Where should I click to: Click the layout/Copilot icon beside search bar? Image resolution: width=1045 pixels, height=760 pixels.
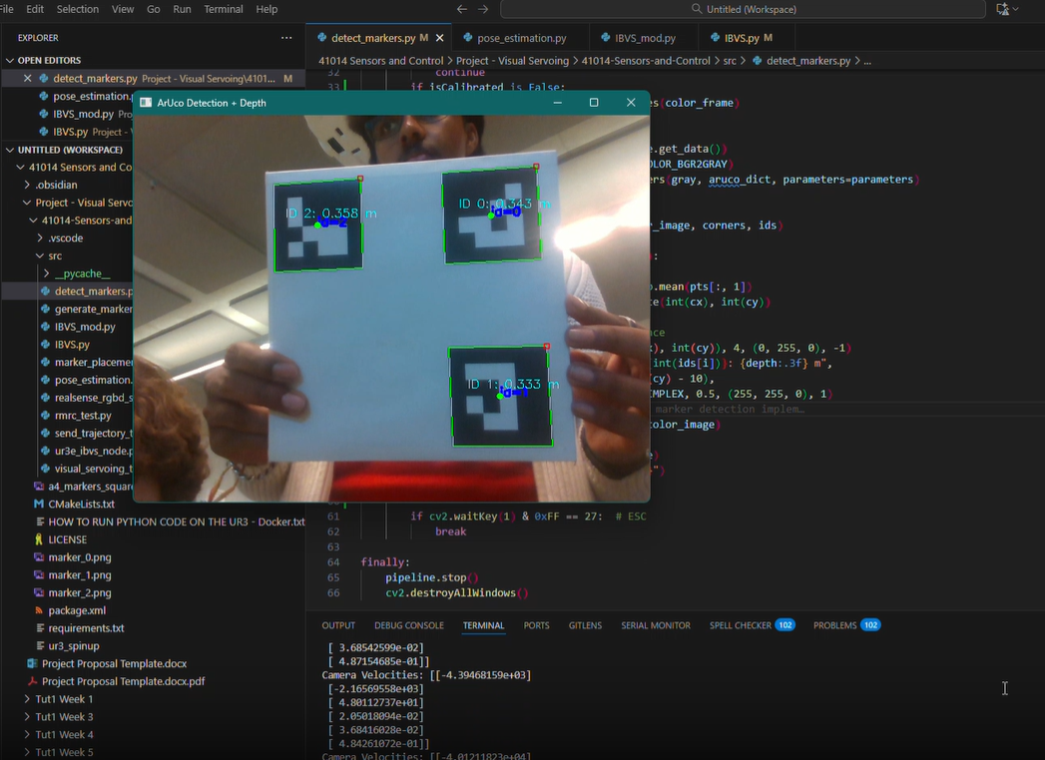(1002, 9)
